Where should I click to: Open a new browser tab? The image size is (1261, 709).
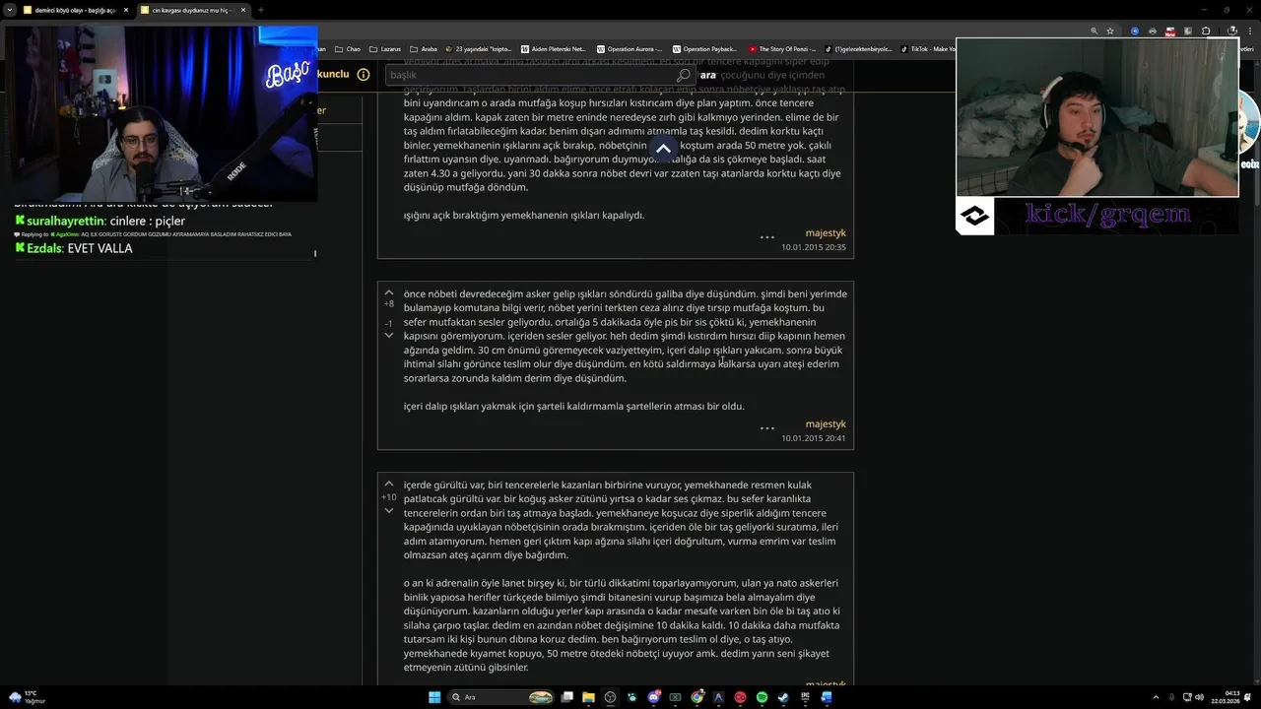pos(260,10)
